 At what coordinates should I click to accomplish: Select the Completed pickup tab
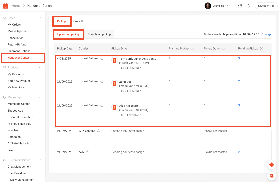[x=99, y=34]
